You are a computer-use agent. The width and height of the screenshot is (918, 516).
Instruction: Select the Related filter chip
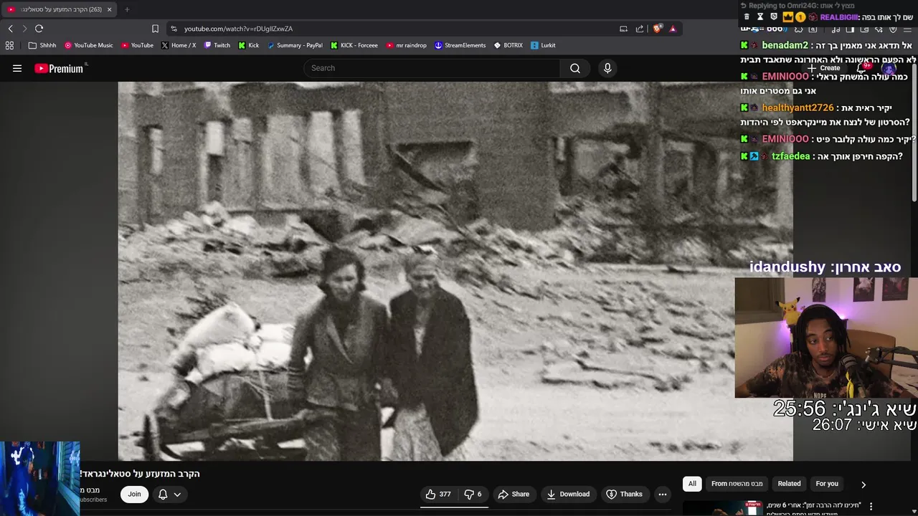pos(789,484)
